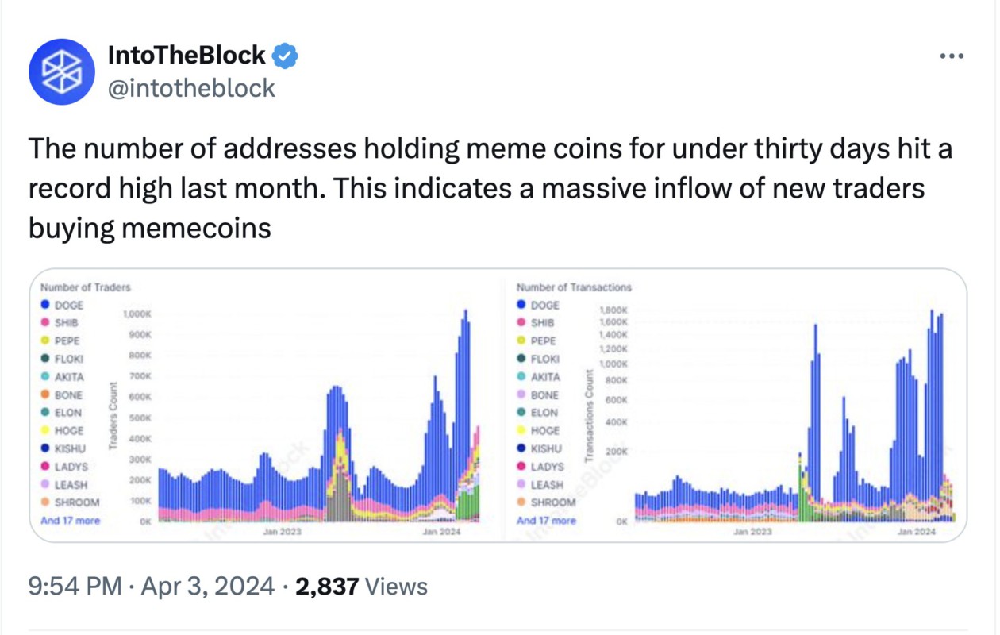Click the blue verified checkmark badge

point(283,56)
